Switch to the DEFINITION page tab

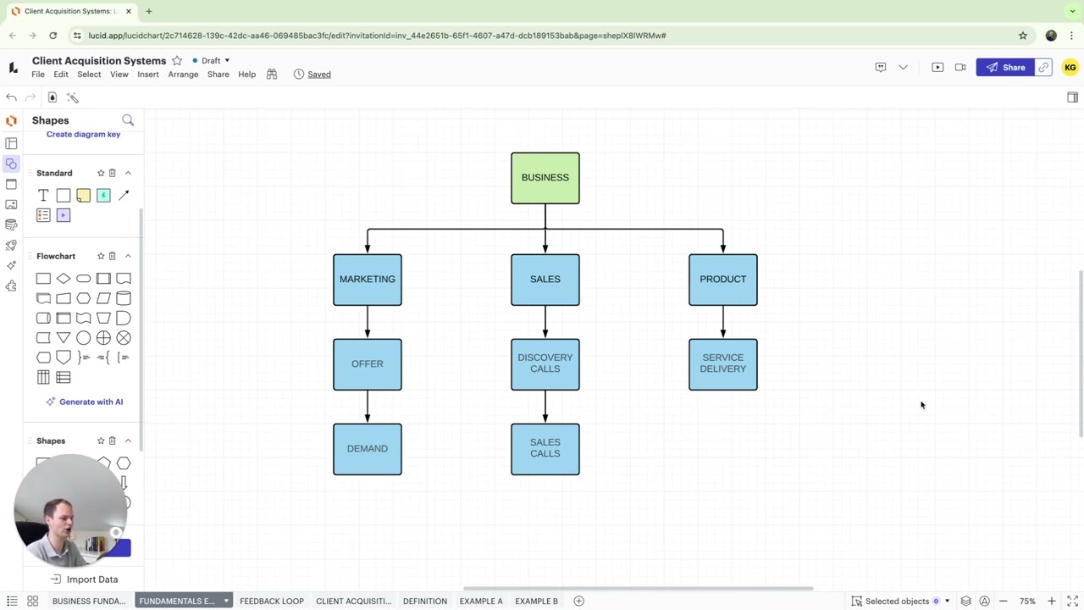coord(425,601)
